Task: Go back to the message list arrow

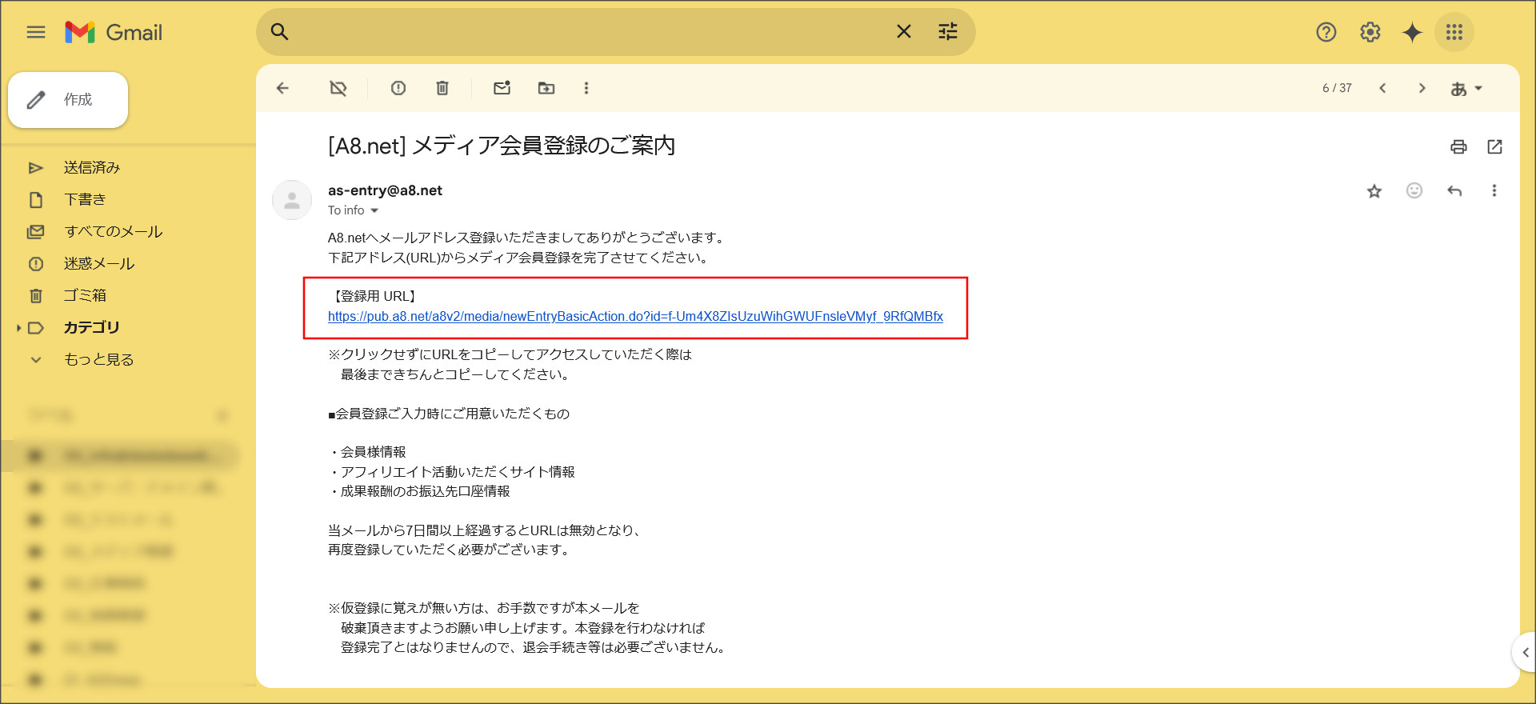Action: [282, 88]
